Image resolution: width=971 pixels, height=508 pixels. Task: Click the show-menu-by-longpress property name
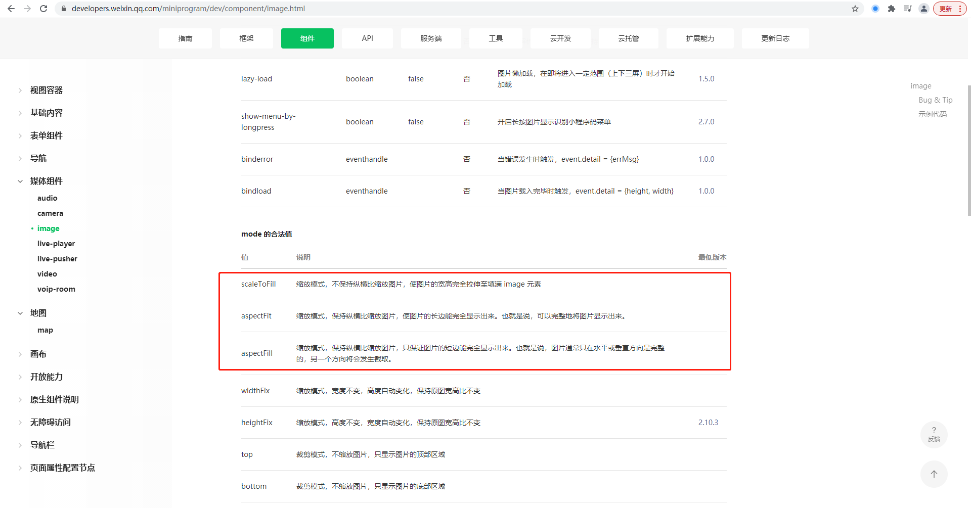(x=268, y=122)
